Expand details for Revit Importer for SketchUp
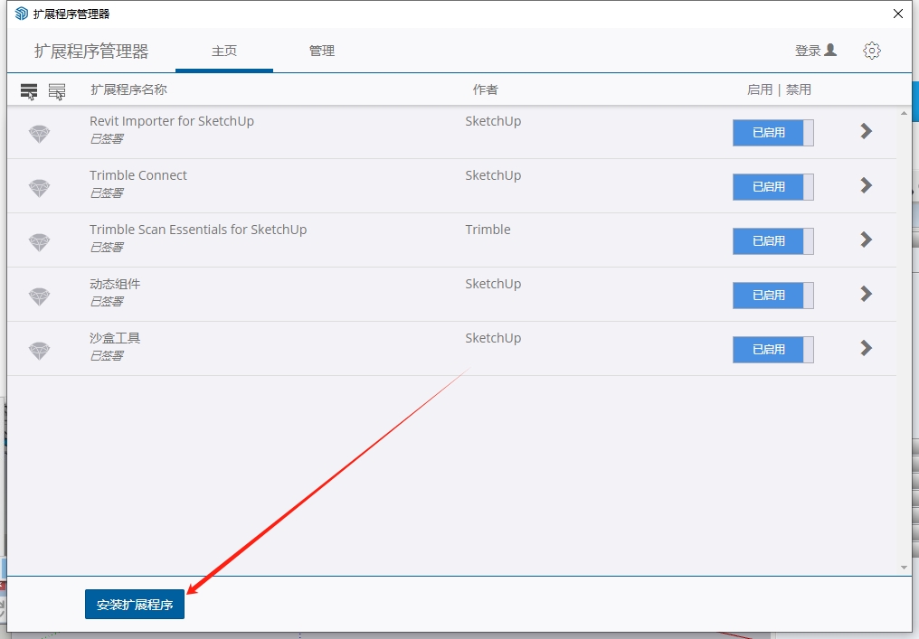 click(x=867, y=131)
